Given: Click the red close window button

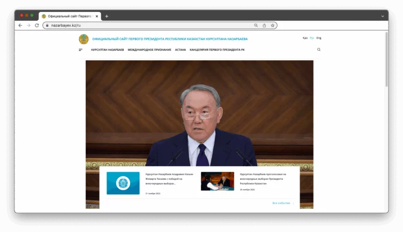Looking at the screenshot, I should pos(21,16).
